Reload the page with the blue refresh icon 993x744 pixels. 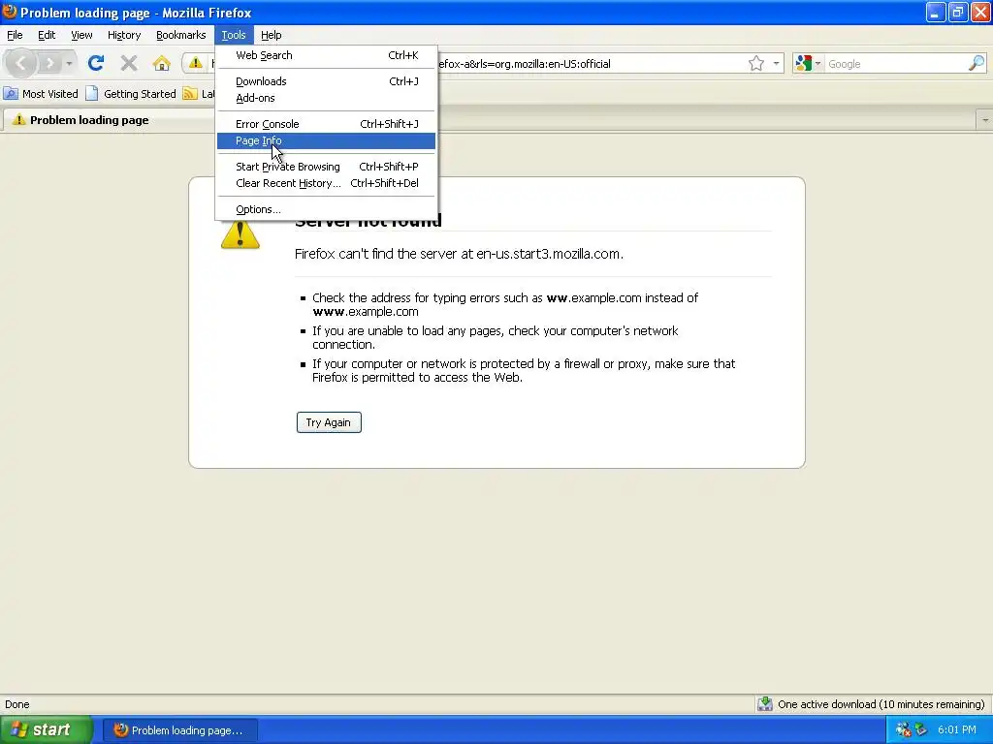(96, 63)
